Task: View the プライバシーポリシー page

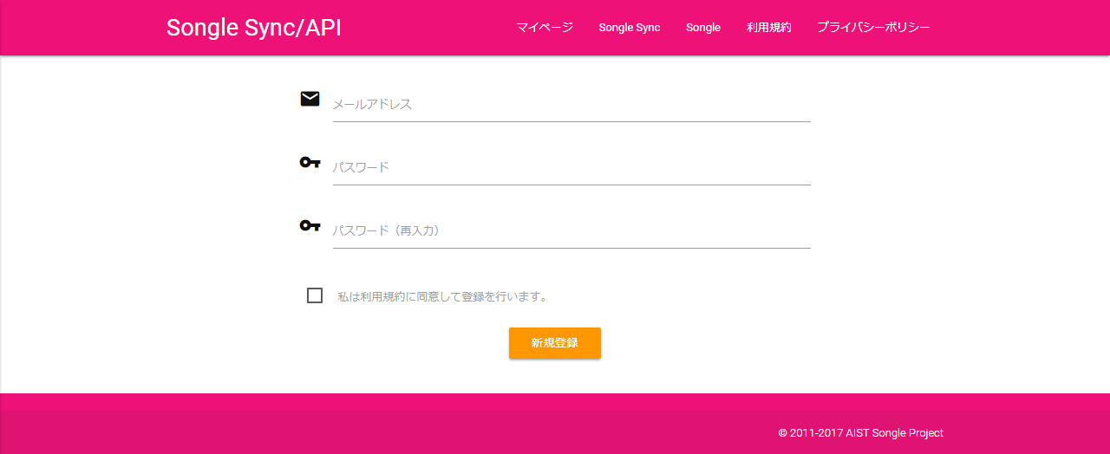Action: (872, 28)
